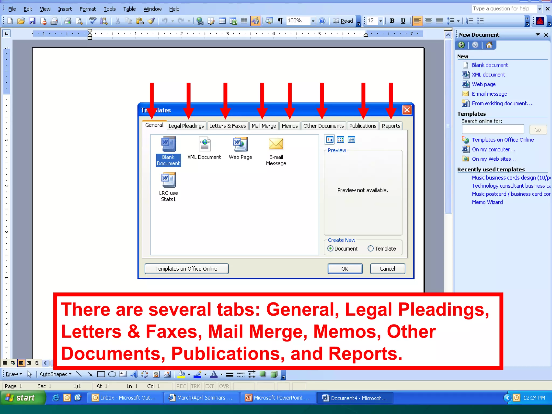The height and width of the screenshot is (414, 552).
Task: Click the Print toolbar icon
Action: point(68,21)
